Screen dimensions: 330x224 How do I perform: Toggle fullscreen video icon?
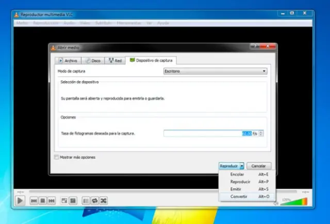(64, 200)
